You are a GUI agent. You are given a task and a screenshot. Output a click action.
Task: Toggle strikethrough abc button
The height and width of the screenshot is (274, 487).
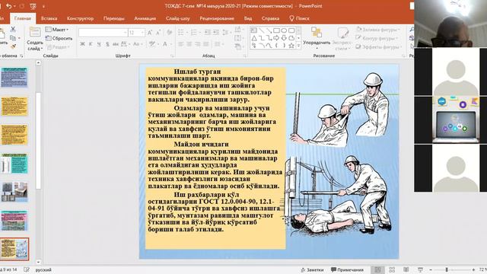(115, 44)
